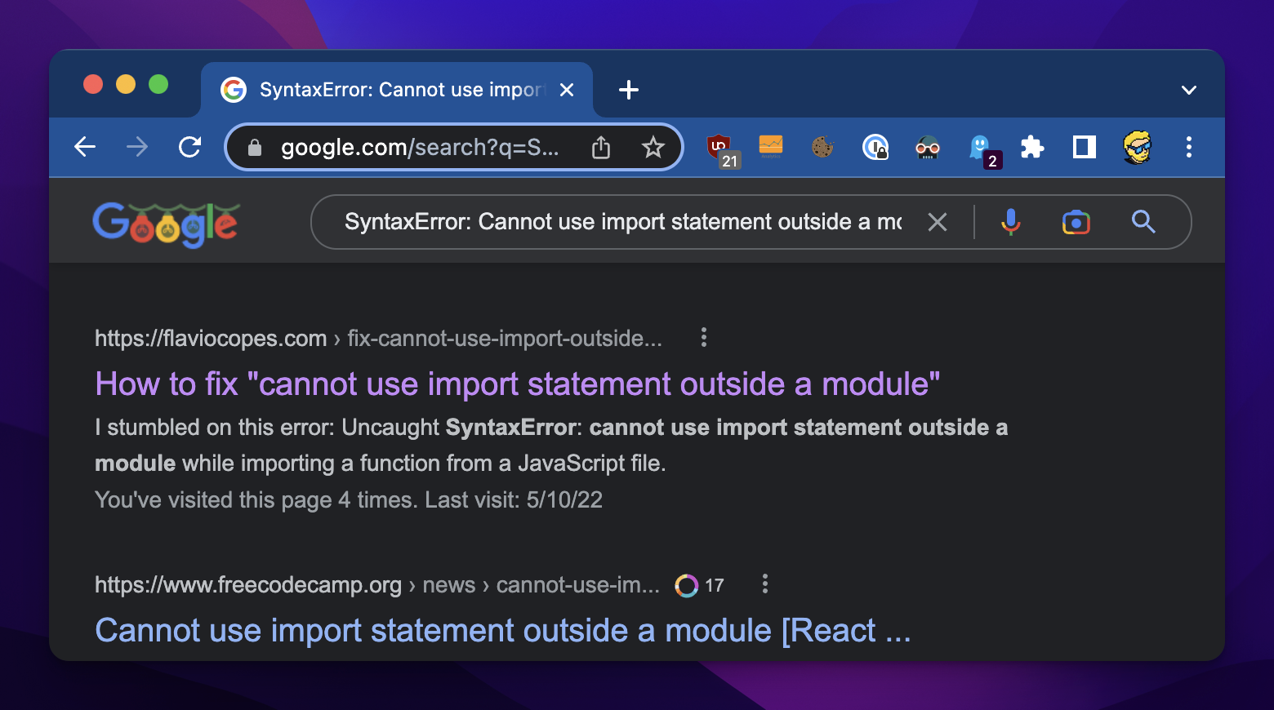Open the Extensions puzzle piece menu
Viewport: 1274px width, 710px height.
[x=1032, y=148]
